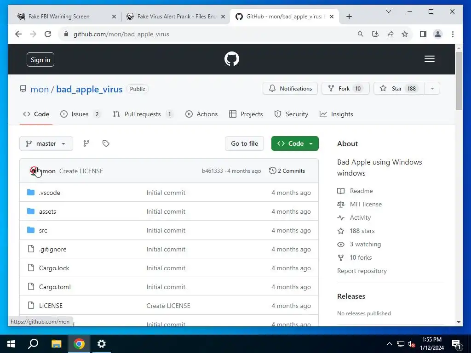Open Chrome three-dot menu

click(x=453, y=34)
